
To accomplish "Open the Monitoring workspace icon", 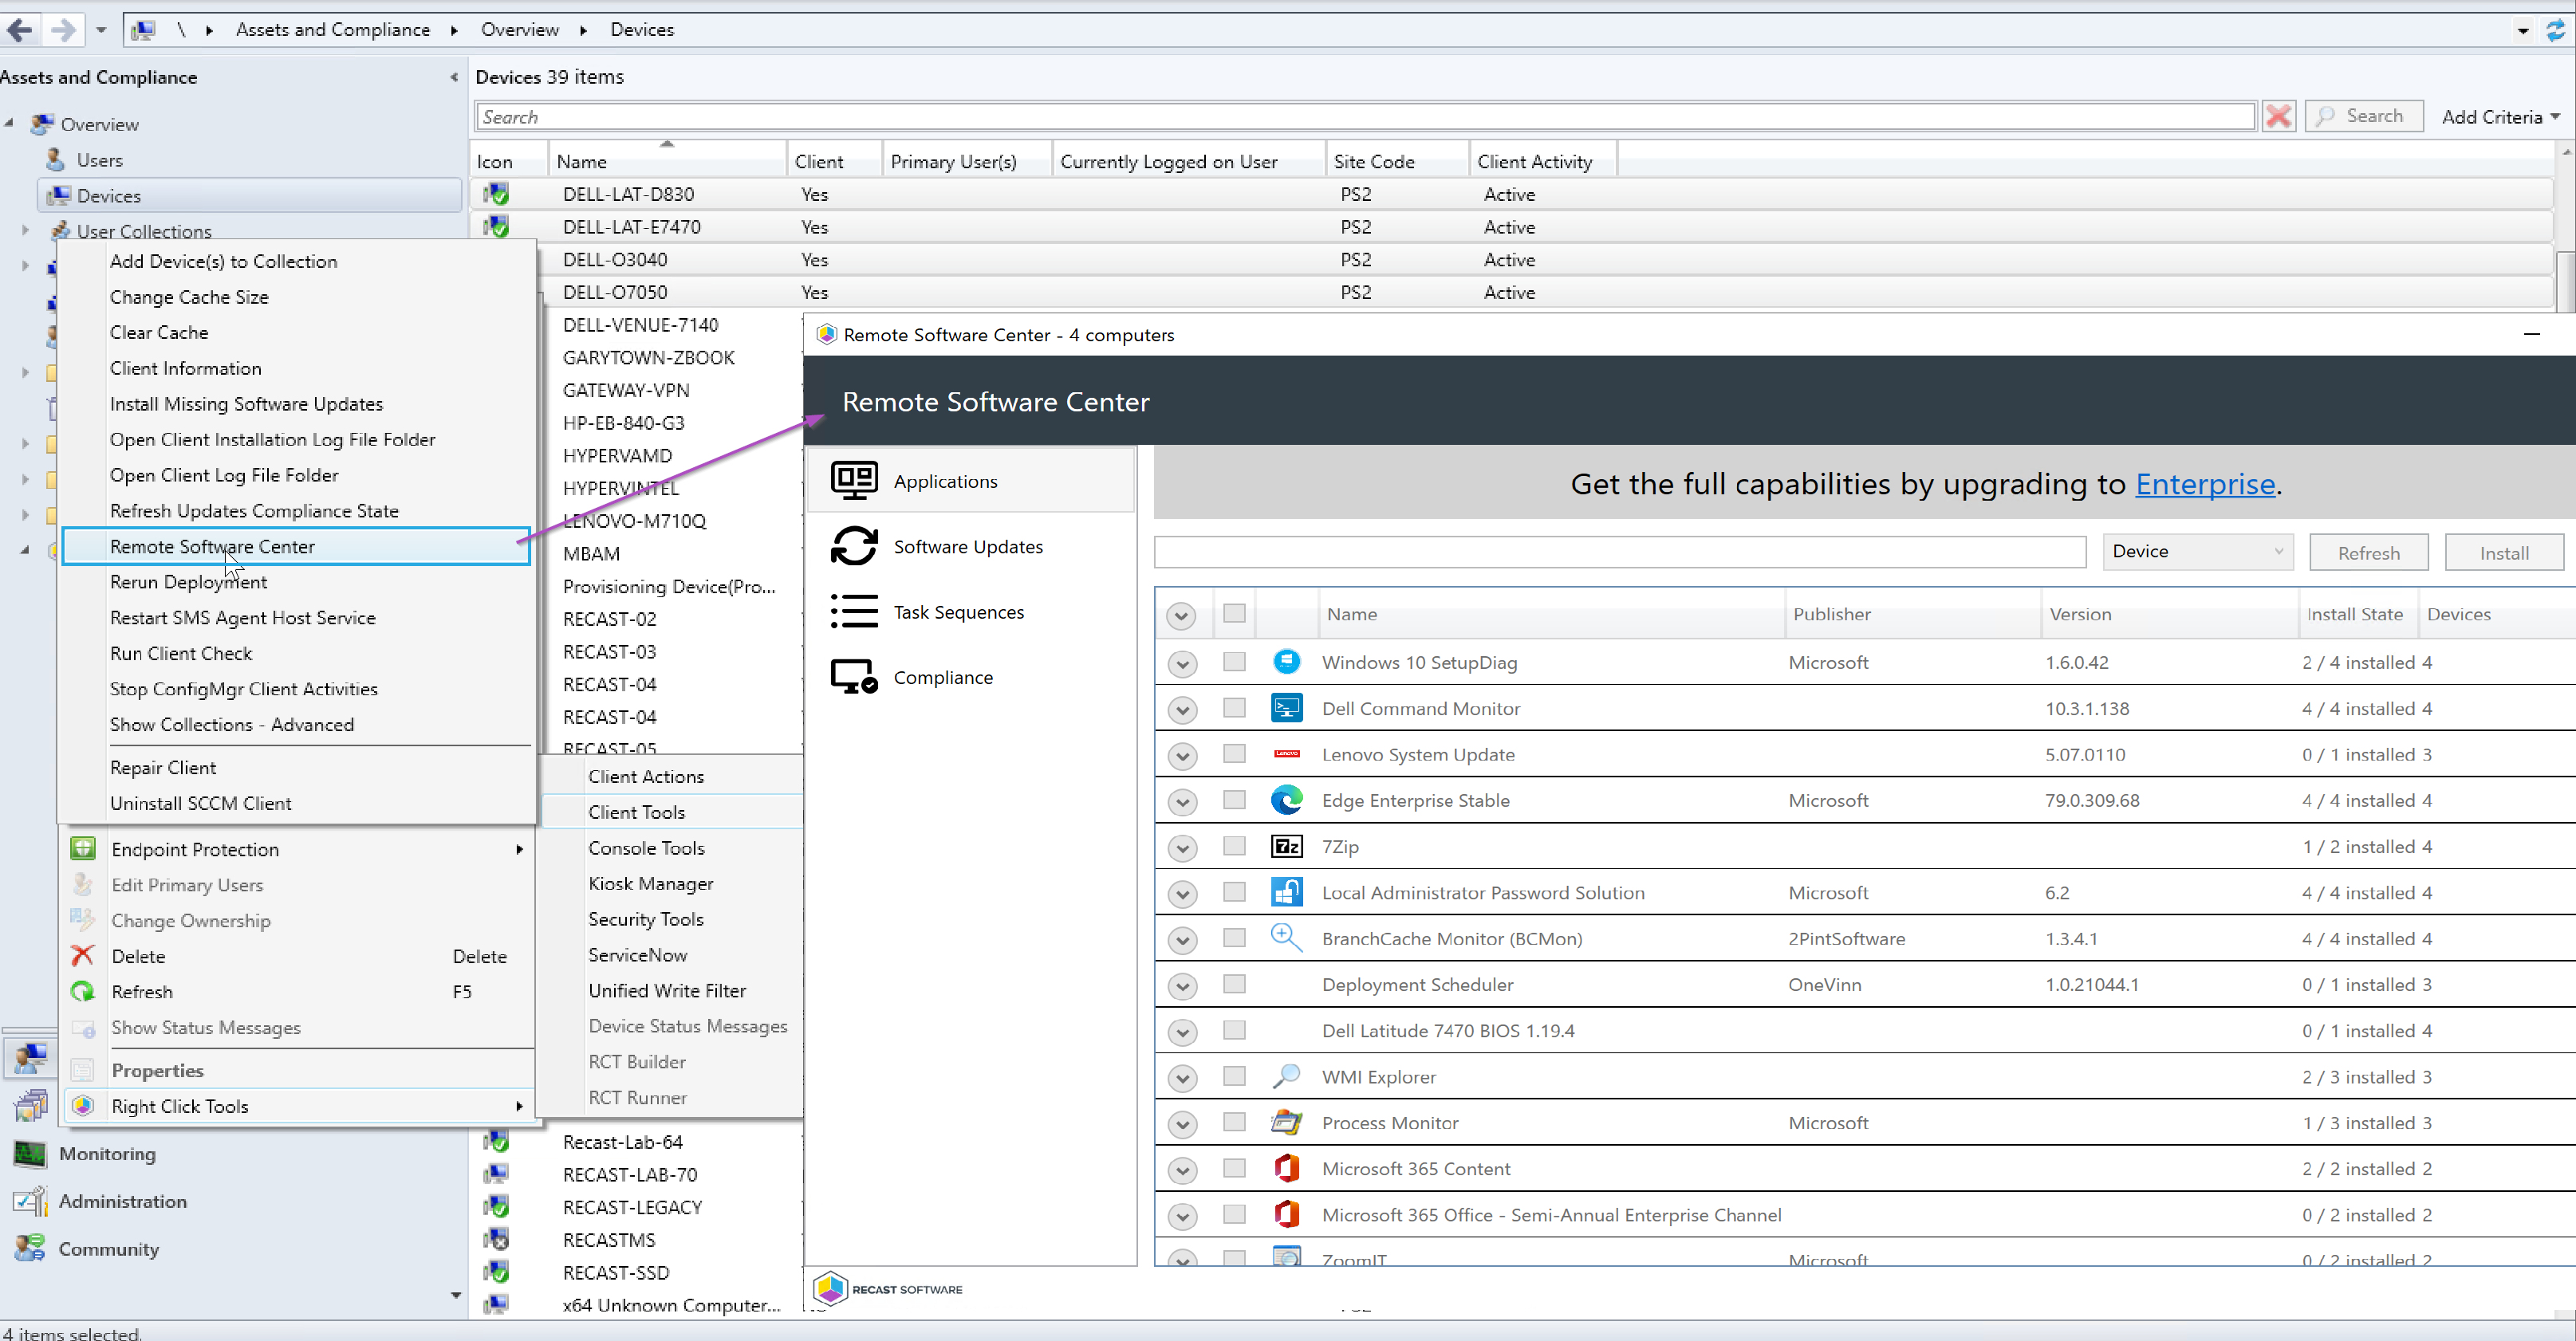I will [x=30, y=1153].
